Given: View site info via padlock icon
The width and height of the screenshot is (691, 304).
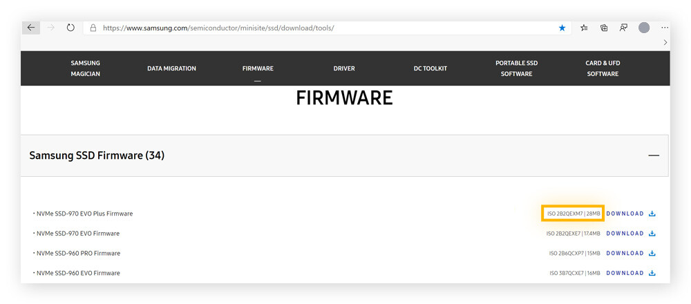Looking at the screenshot, I should click(x=93, y=28).
